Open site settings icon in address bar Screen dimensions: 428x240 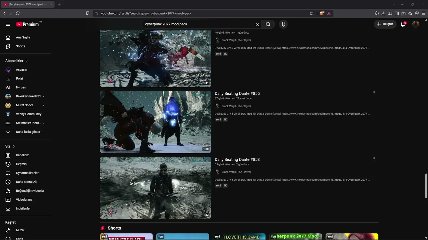96,13
